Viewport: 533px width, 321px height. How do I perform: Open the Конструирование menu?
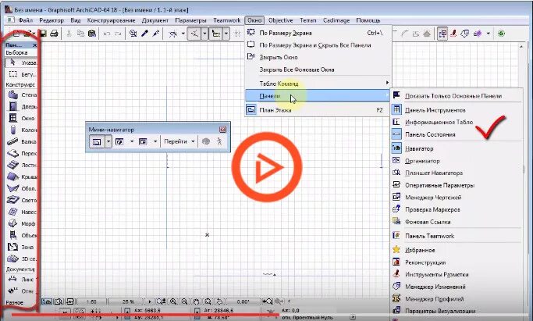tap(111, 20)
